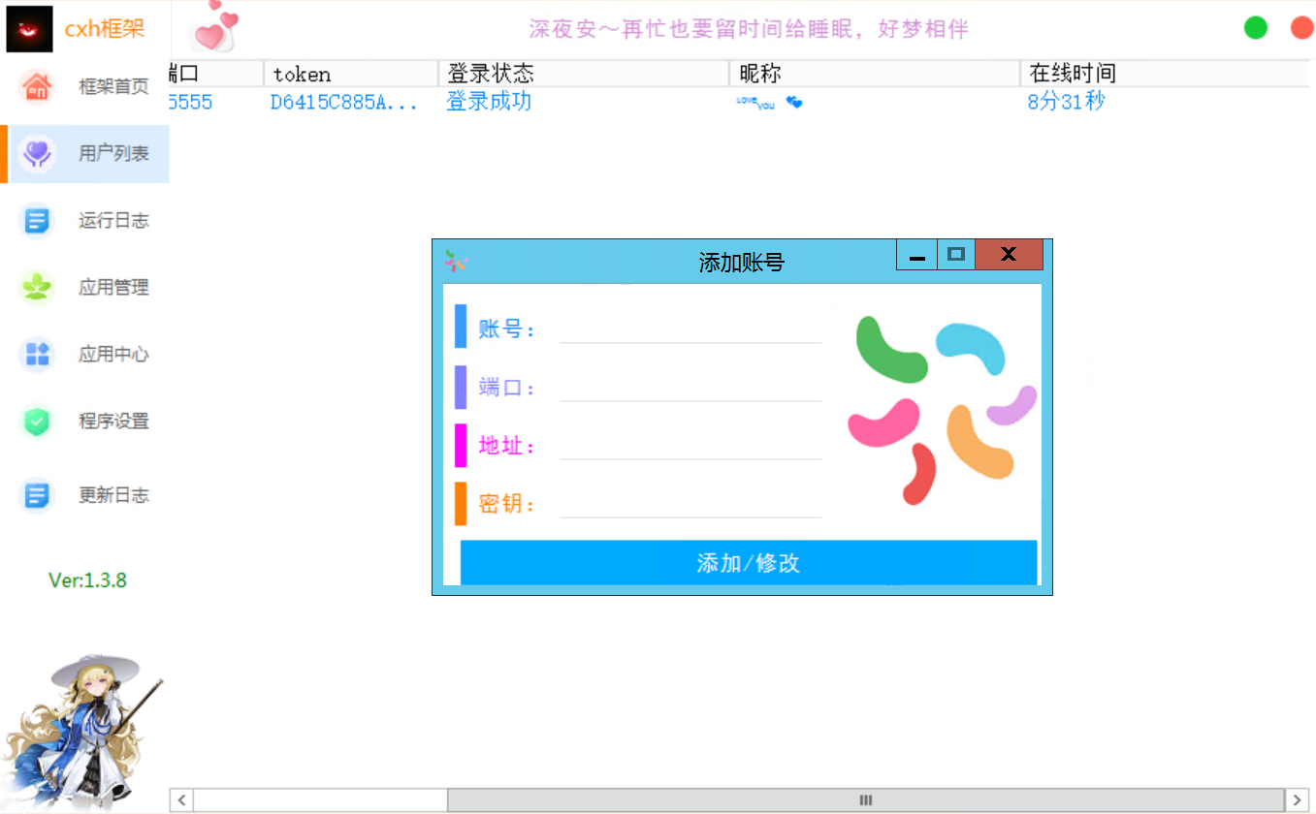Image resolution: width=1316 pixels, height=814 pixels.
Task: Click the 账号 input field
Action: point(690,329)
